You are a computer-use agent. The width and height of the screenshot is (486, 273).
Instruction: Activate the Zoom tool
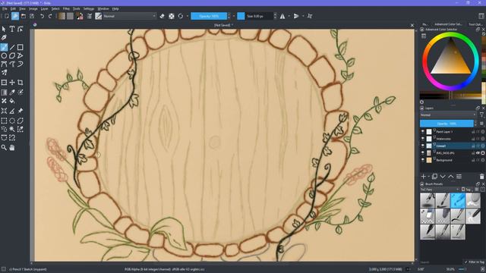(x=4, y=148)
